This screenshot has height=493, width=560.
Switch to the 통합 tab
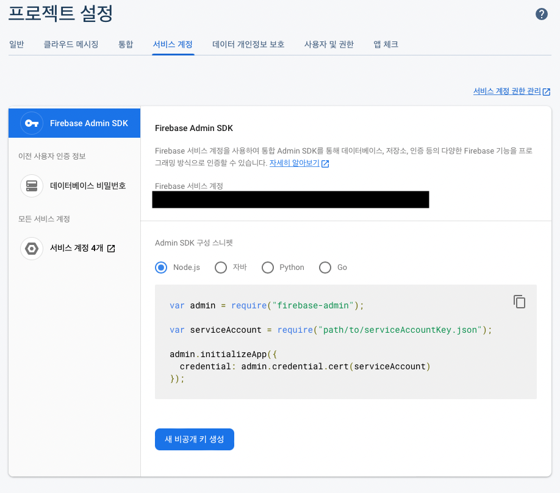pyautogui.click(x=125, y=44)
